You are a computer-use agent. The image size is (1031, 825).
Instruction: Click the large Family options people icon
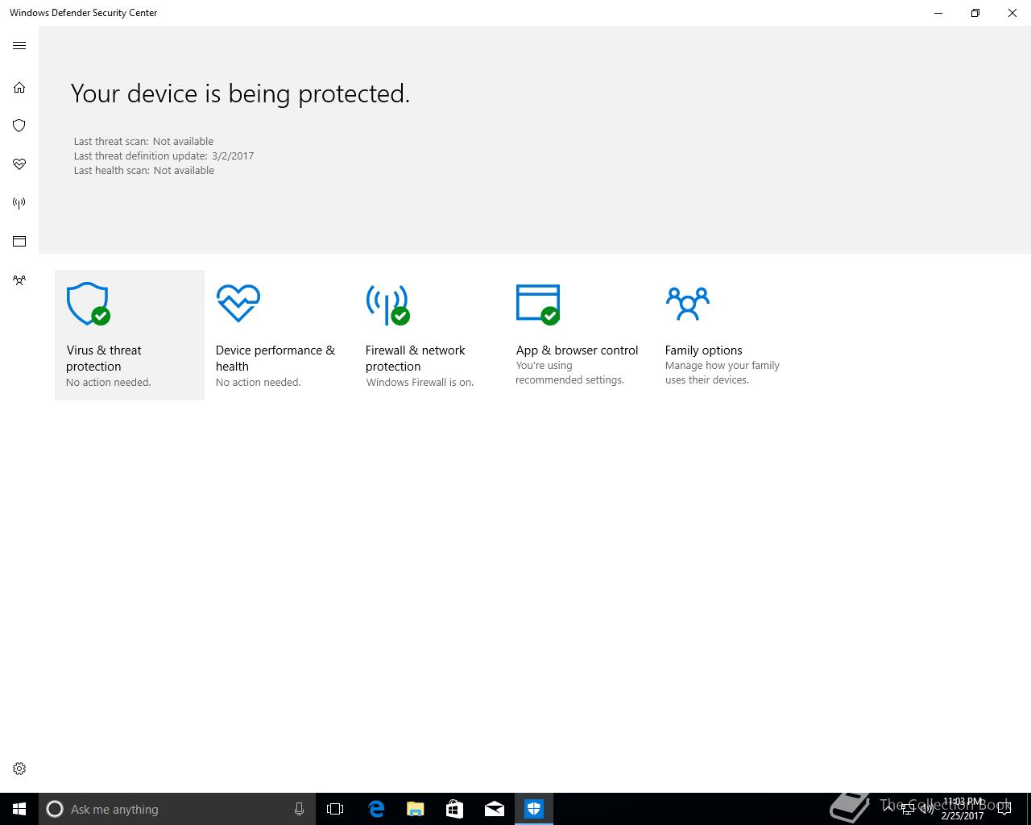(688, 303)
